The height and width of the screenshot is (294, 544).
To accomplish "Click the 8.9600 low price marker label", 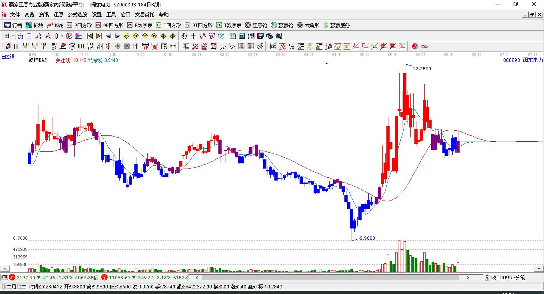I will (368, 238).
